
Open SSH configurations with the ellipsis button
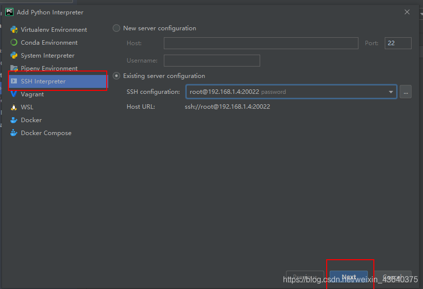406,92
